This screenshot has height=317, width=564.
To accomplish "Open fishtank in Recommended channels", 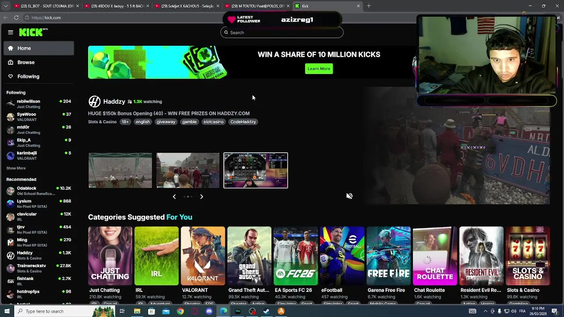I will click(39, 281).
